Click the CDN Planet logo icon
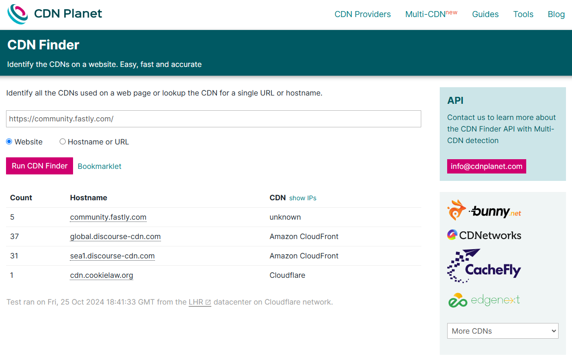 pyautogui.click(x=18, y=14)
